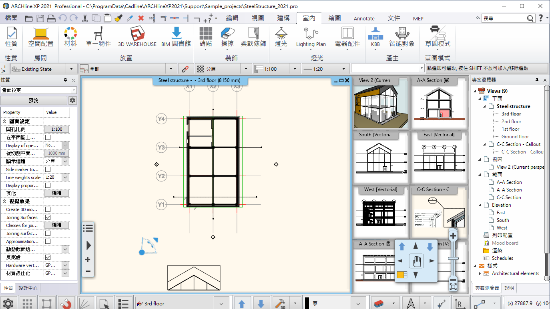Click the zoom slider handle in navigation
Image resolution: width=550 pixels, height=309 pixels.
point(453,258)
